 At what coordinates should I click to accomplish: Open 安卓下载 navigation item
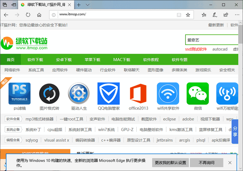pos(64,60)
